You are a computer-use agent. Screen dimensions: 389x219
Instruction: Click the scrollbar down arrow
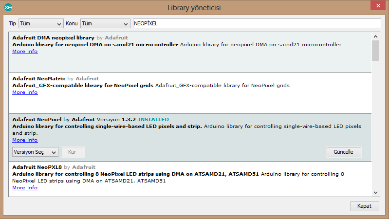[x=375, y=192]
